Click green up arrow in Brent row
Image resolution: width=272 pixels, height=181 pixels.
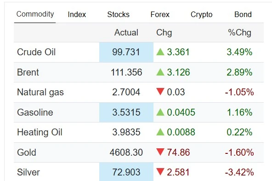point(160,72)
